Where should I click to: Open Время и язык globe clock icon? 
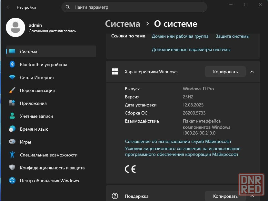click(12, 129)
